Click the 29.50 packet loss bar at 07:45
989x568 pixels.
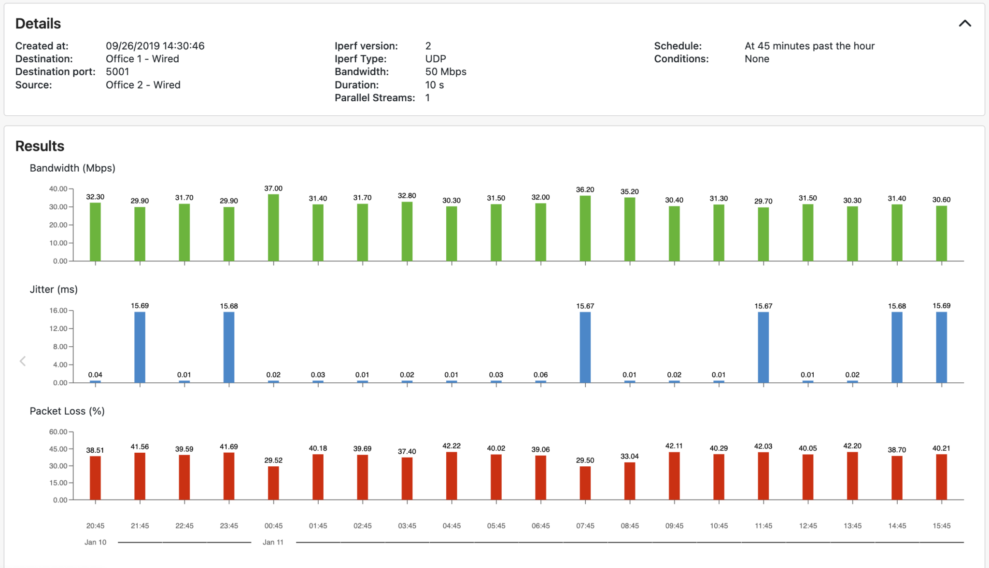[x=585, y=482]
